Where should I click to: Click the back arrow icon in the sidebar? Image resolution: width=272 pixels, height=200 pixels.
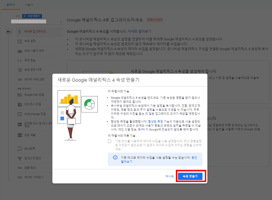8,32
